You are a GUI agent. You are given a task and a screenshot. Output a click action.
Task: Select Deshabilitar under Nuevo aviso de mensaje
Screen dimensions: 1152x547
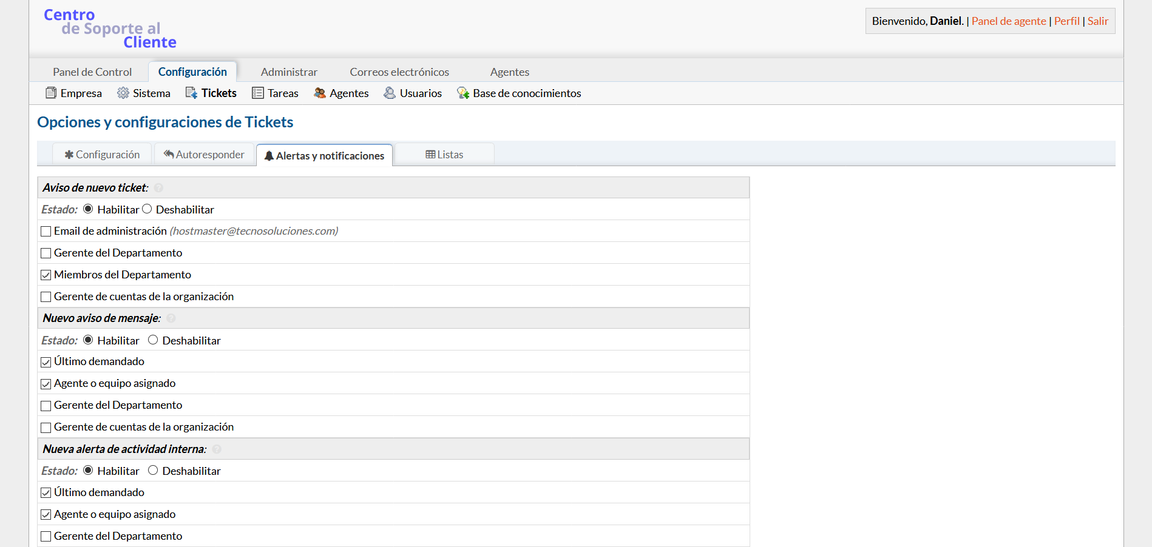tap(153, 340)
